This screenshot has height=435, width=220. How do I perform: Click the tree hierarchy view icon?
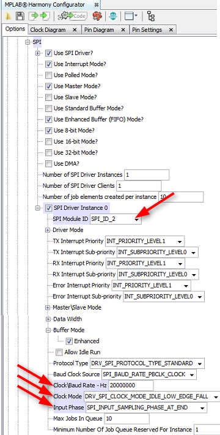point(151,17)
